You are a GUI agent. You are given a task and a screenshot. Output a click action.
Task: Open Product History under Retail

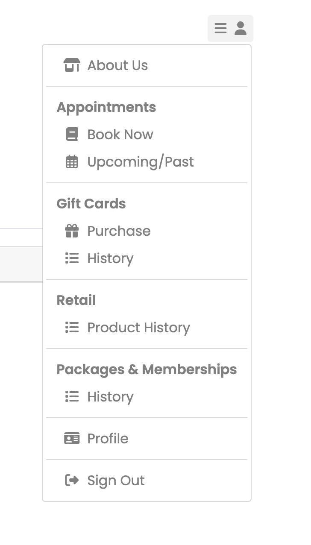tap(147, 328)
